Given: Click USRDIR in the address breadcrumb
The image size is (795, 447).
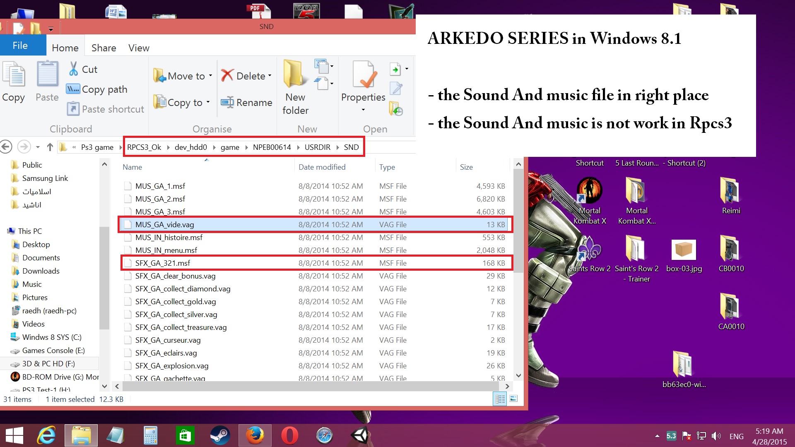Looking at the screenshot, I should tap(317, 147).
